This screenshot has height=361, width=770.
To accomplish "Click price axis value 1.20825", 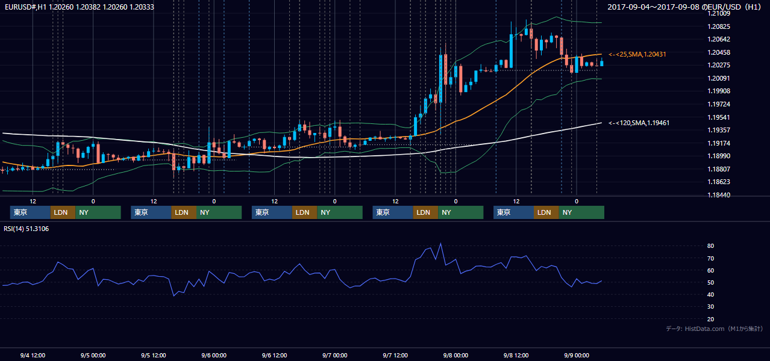I will 719,26.
